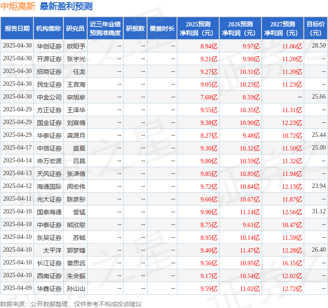Screen dimensions: 328x308
Task: Click 东吴证券 institution cell
Action: [x=49, y=238]
